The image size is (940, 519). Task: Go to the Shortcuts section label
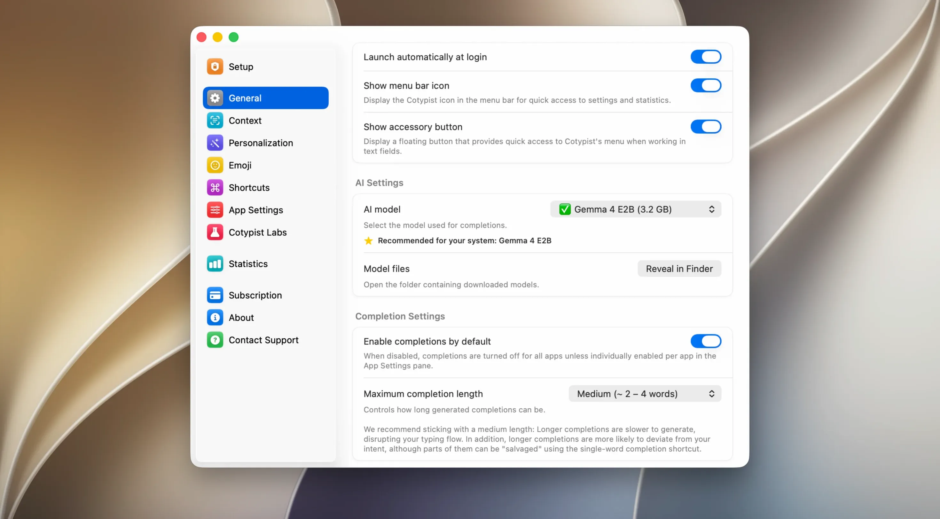coord(249,188)
